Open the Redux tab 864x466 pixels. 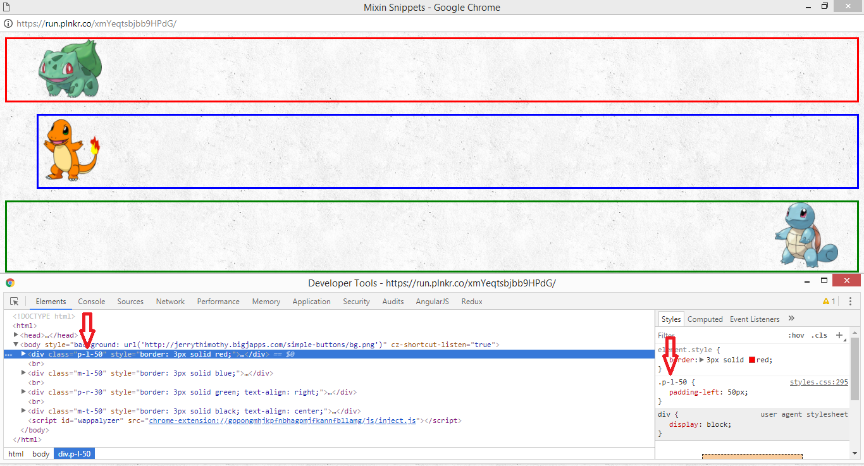click(472, 302)
